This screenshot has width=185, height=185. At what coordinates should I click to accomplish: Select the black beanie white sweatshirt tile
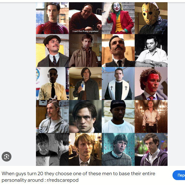(x=118, y=117)
